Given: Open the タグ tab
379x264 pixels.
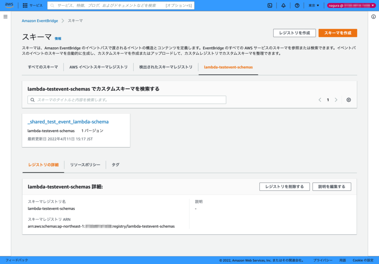Looking at the screenshot, I should [x=115, y=165].
